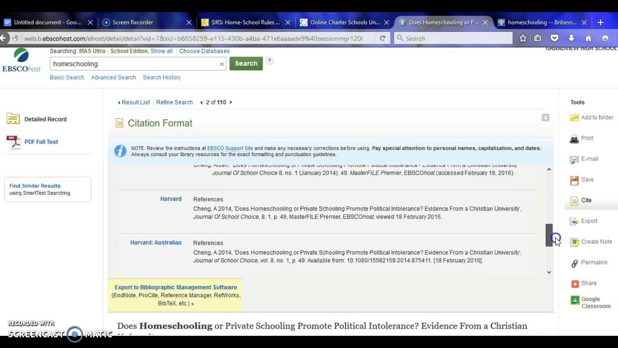Click the Harvard citation label
The height and width of the screenshot is (348, 618).
171,199
